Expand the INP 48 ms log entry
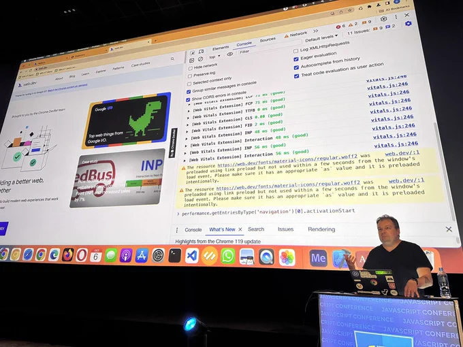This screenshot has height=347, width=463. point(187,139)
